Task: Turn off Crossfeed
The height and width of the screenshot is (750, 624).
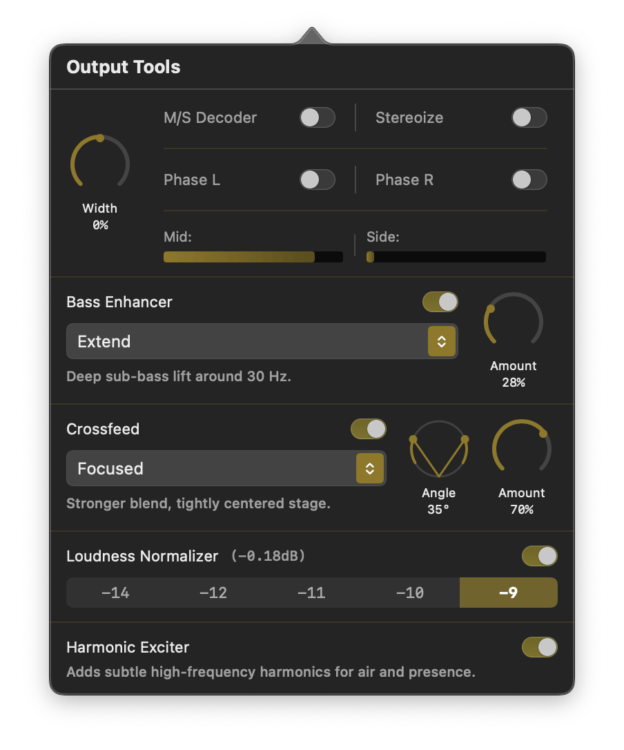Action: (369, 429)
